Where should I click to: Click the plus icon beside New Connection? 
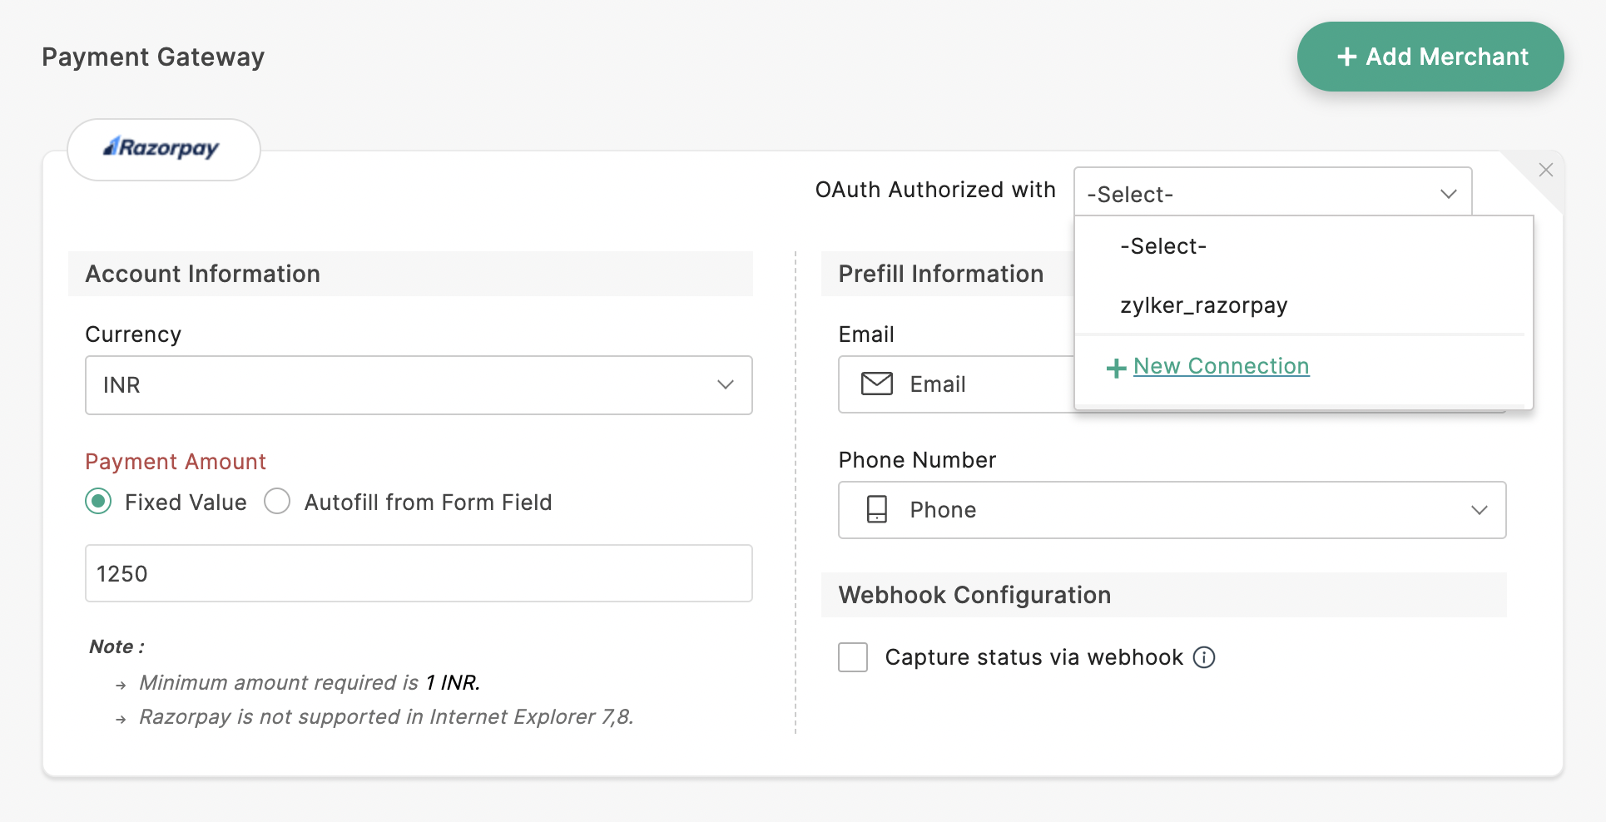coord(1116,368)
